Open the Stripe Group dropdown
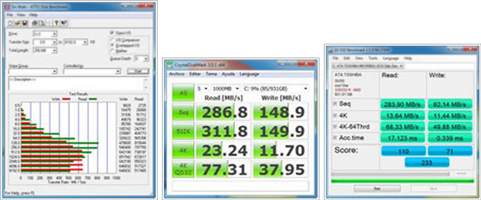481x200 pixels. click(33, 71)
